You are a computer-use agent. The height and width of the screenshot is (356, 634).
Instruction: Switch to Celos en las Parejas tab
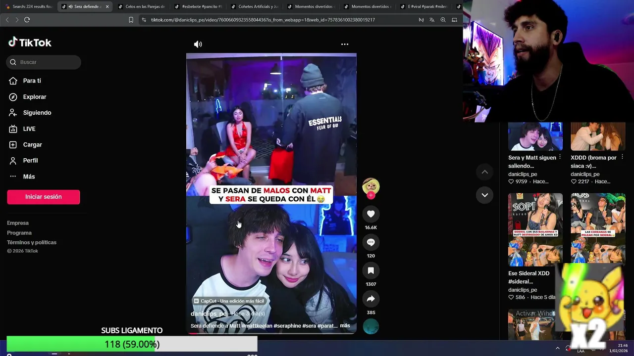tap(141, 6)
